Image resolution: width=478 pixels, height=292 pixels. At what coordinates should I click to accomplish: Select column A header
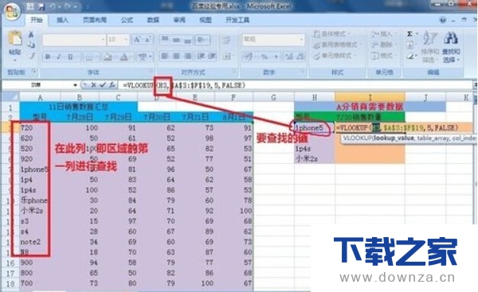pos(41,97)
